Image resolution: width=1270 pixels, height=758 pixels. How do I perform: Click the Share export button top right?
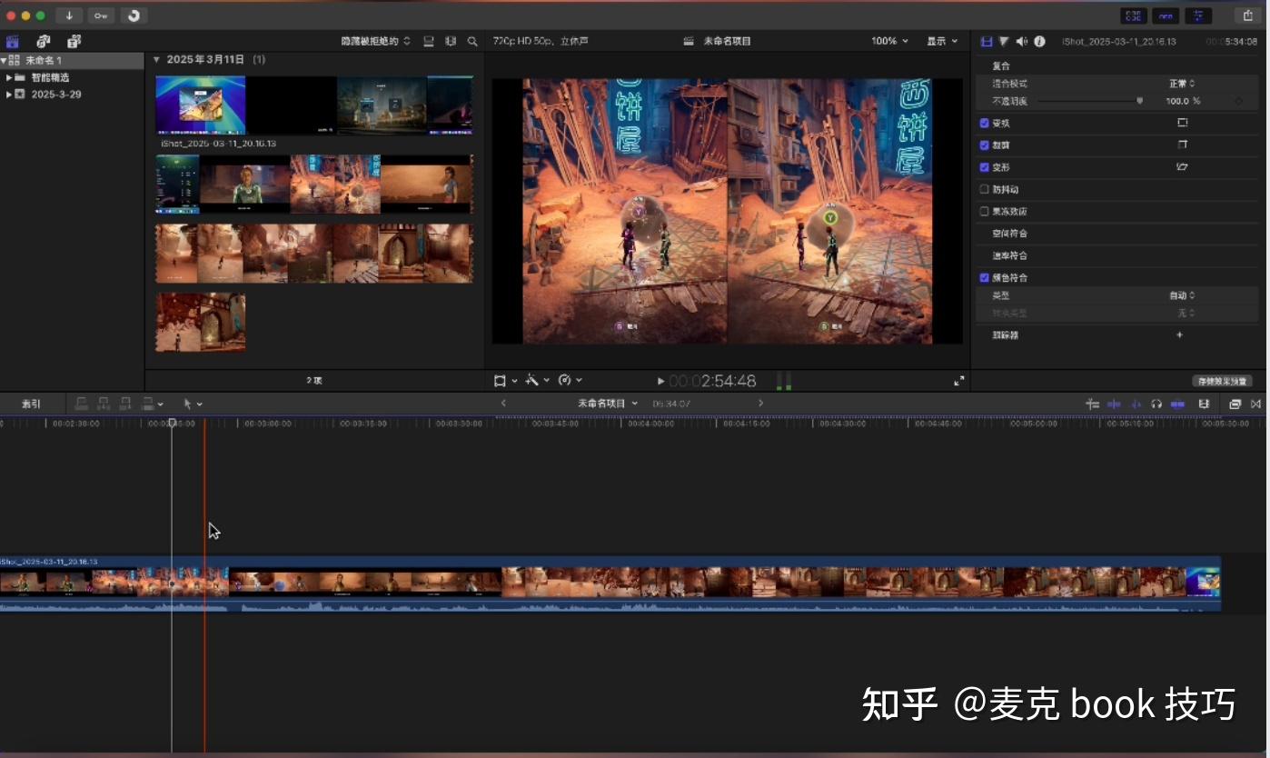(1248, 15)
